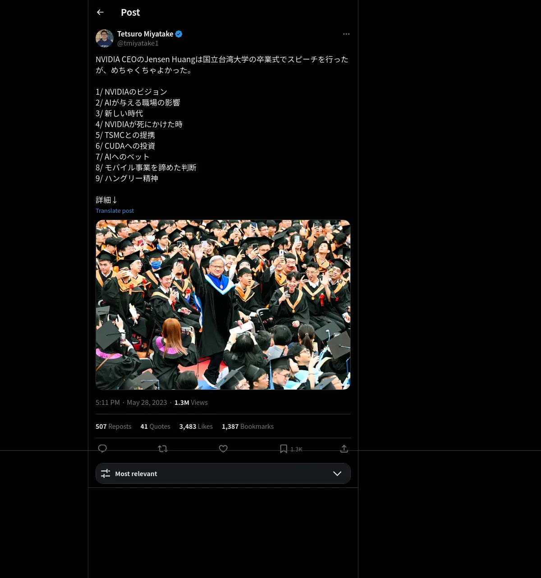View the 3,483 Likes list
The height and width of the screenshot is (578, 541).
click(x=196, y=426)
